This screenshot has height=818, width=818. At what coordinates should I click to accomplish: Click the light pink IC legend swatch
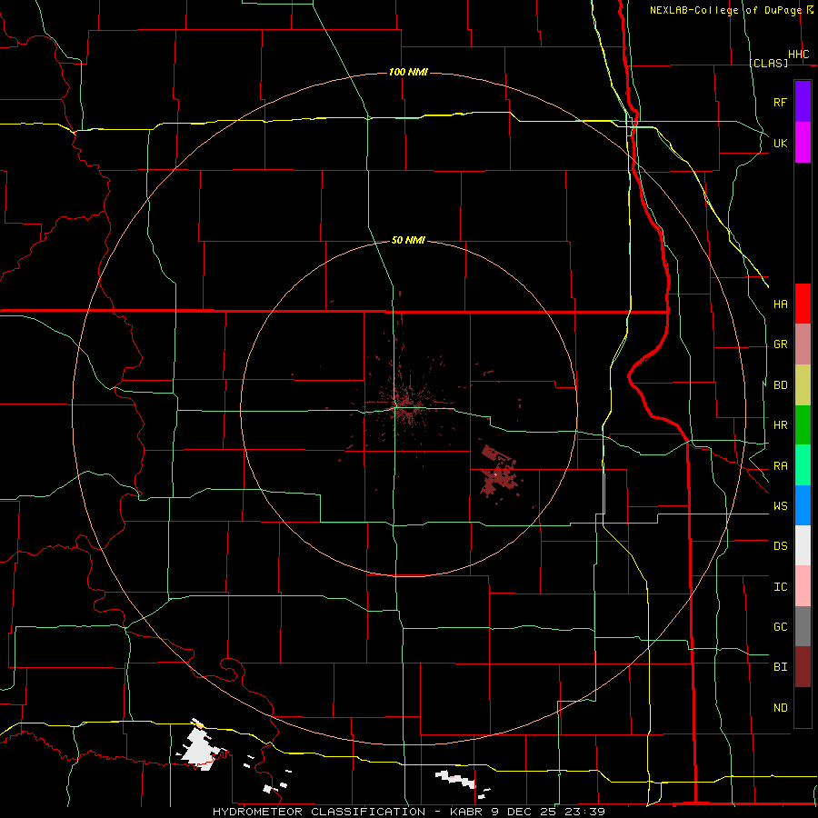[x=803, y=586]
